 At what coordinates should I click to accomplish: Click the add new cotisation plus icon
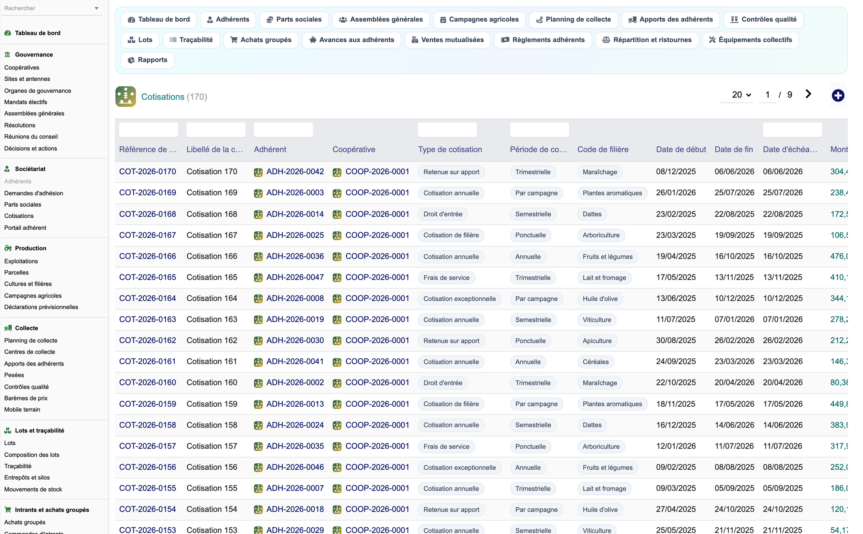click(838, 95)
